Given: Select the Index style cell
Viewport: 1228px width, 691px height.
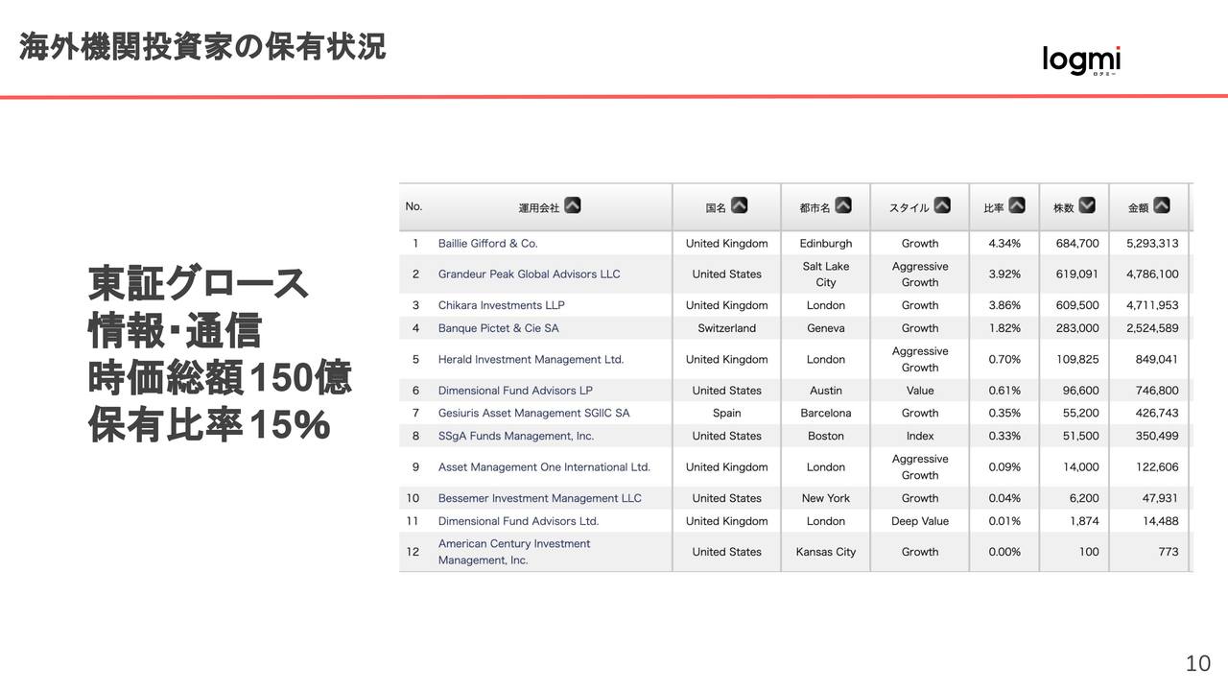Looking at the screenshot, I should [920, 437].
